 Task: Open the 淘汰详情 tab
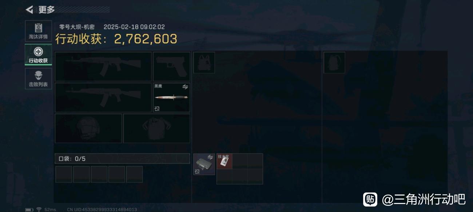coord(38,31)
